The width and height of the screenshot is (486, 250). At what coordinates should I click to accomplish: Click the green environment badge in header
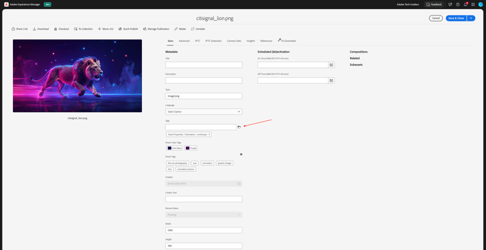(x=47, y=5)
